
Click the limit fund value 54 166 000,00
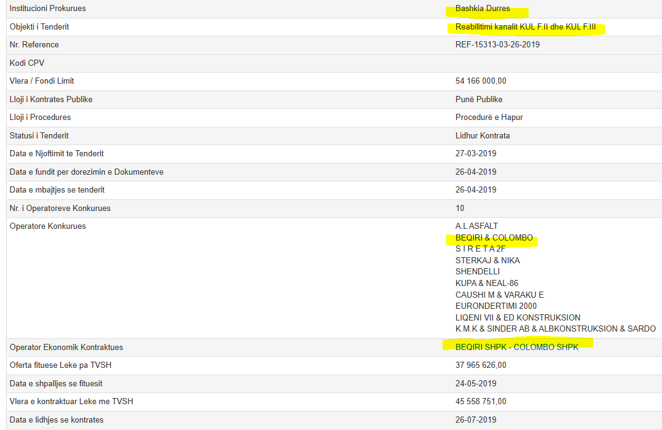click(x=481, y=81)
